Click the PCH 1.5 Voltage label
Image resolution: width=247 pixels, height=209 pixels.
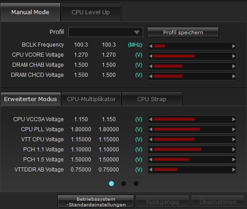[43, 159]
